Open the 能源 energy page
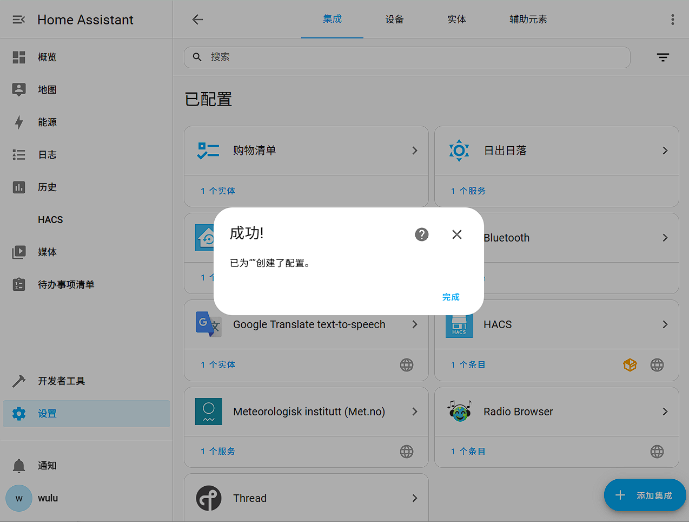The width and height of the screenshot is (689, 522). coord(87,122)
